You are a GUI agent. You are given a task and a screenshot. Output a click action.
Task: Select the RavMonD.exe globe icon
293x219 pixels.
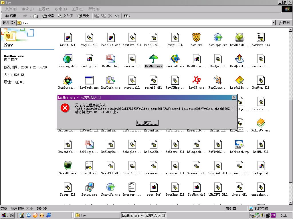(x=175, y=59)
